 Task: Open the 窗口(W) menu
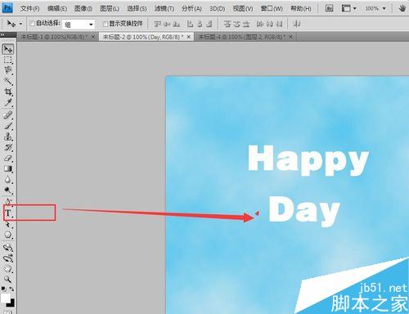click(x=272, y=9)
